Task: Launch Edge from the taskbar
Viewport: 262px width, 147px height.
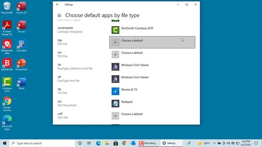Action: pyautogui.click(x=98, y=143)
